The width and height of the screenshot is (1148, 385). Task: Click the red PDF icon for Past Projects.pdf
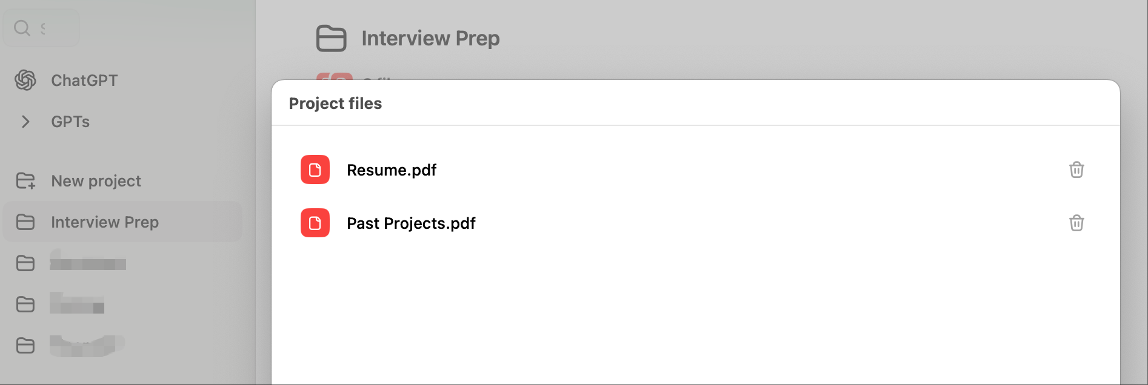315,223
